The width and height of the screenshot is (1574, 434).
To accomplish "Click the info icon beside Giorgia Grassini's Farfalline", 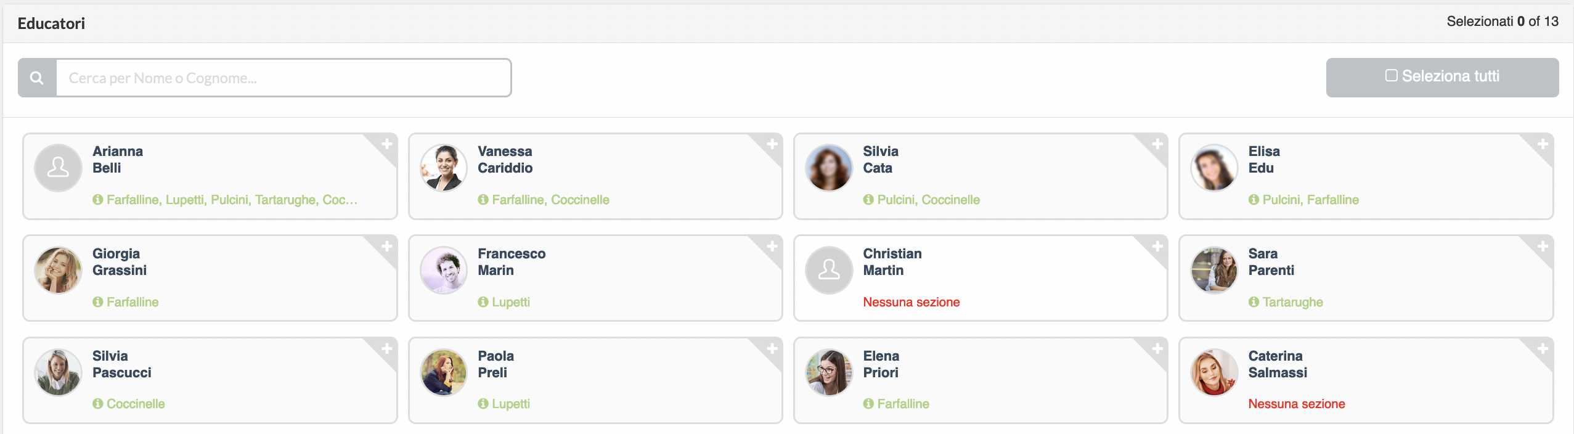I will tap(97, 302).
